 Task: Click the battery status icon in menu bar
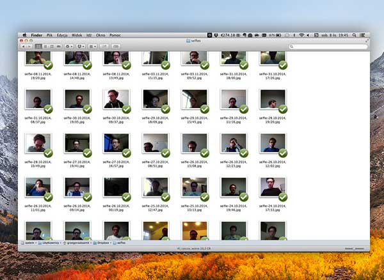(x=278, y=35)
